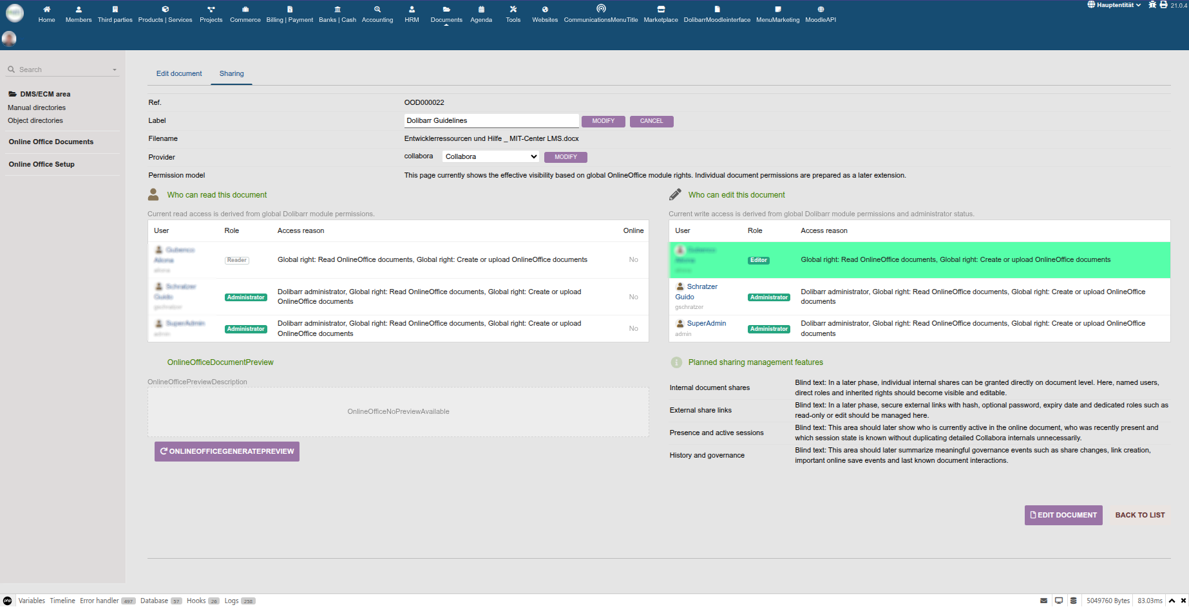Open the Websites globe icon

tap(545, 10)
